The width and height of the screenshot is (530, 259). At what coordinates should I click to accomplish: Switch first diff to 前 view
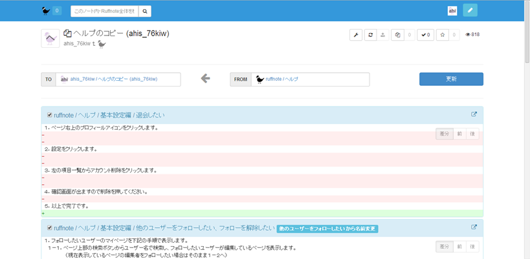tap(459, 134)
